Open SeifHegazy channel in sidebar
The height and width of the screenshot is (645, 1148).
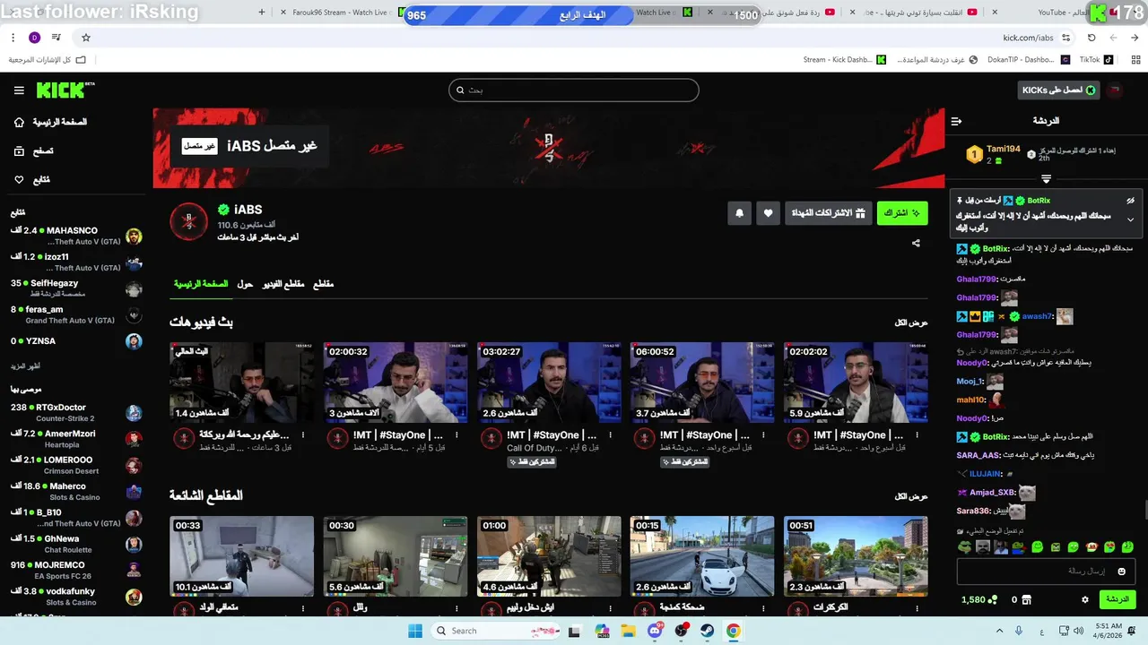pyautogui.click(x=76, y=288)
